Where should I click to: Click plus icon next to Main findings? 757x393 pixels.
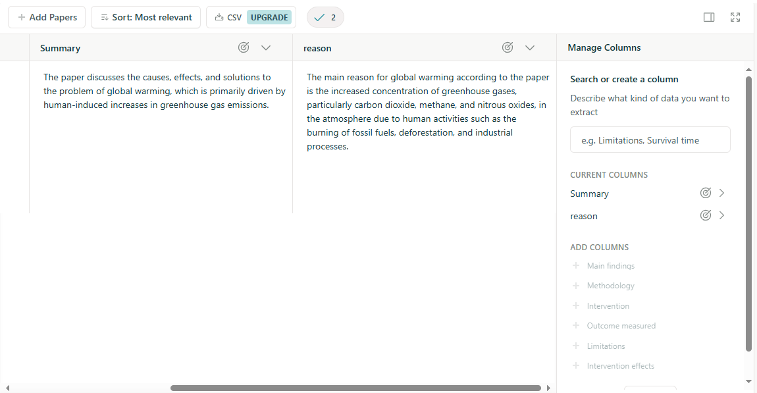pyautogui.click(x=575, y=265)
